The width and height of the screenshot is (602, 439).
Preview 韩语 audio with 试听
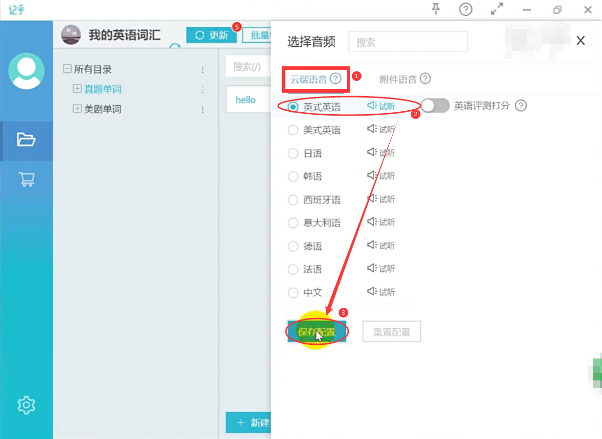381,176
